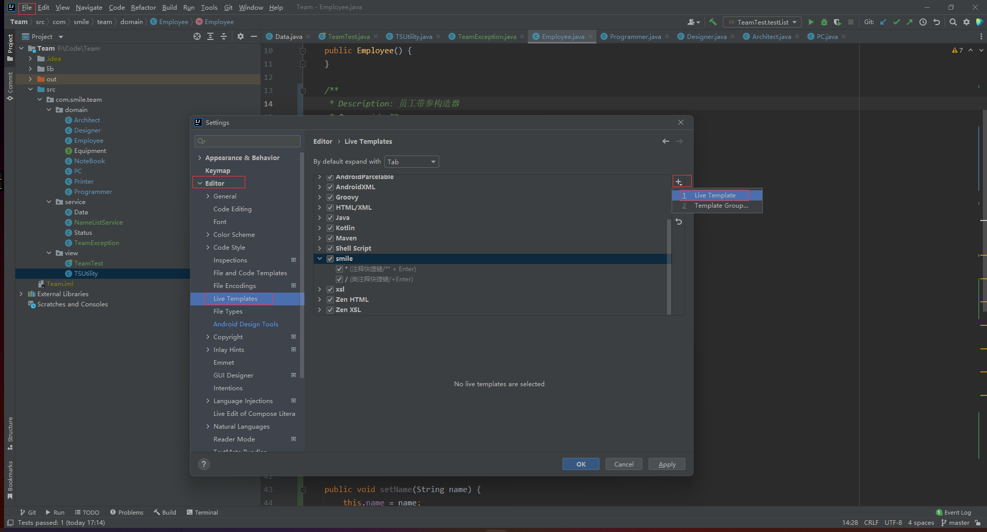Open the 'By default expand with' Tab dropdown

coord(412,162)
